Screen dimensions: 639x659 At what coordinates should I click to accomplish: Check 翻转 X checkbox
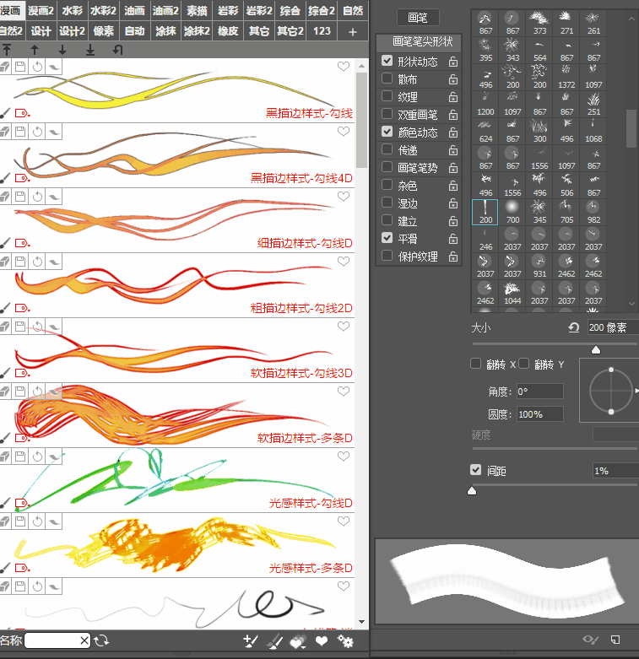475,364
